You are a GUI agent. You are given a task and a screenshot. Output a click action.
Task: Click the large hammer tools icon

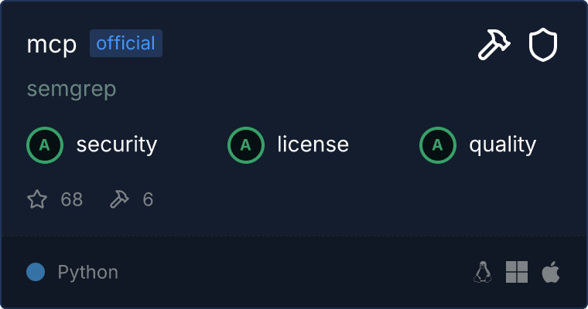pos(492,46)
